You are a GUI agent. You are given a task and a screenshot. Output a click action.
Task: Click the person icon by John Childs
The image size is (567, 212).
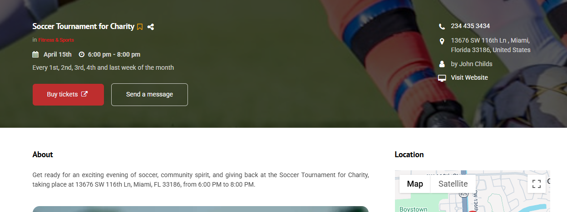(x=442, y=64)
